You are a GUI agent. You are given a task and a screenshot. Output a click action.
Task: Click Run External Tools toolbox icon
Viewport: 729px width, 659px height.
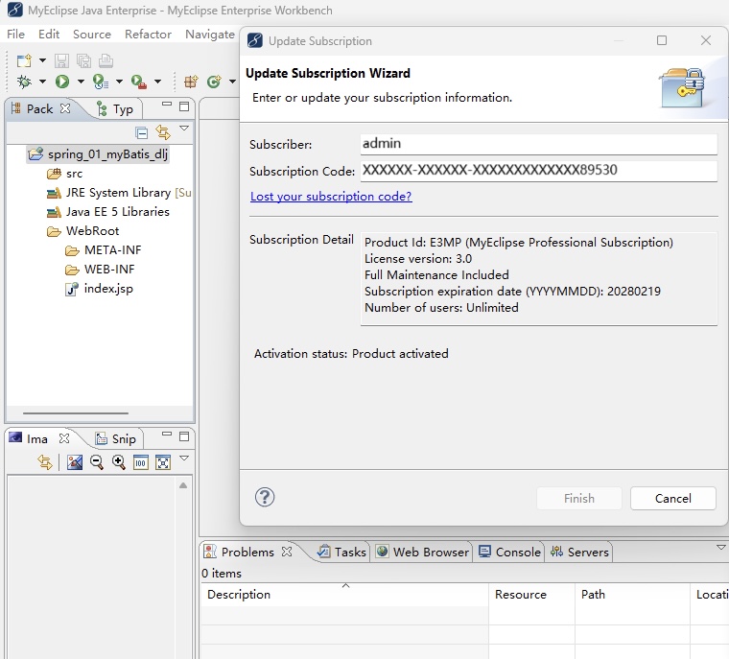pos(139,82)
